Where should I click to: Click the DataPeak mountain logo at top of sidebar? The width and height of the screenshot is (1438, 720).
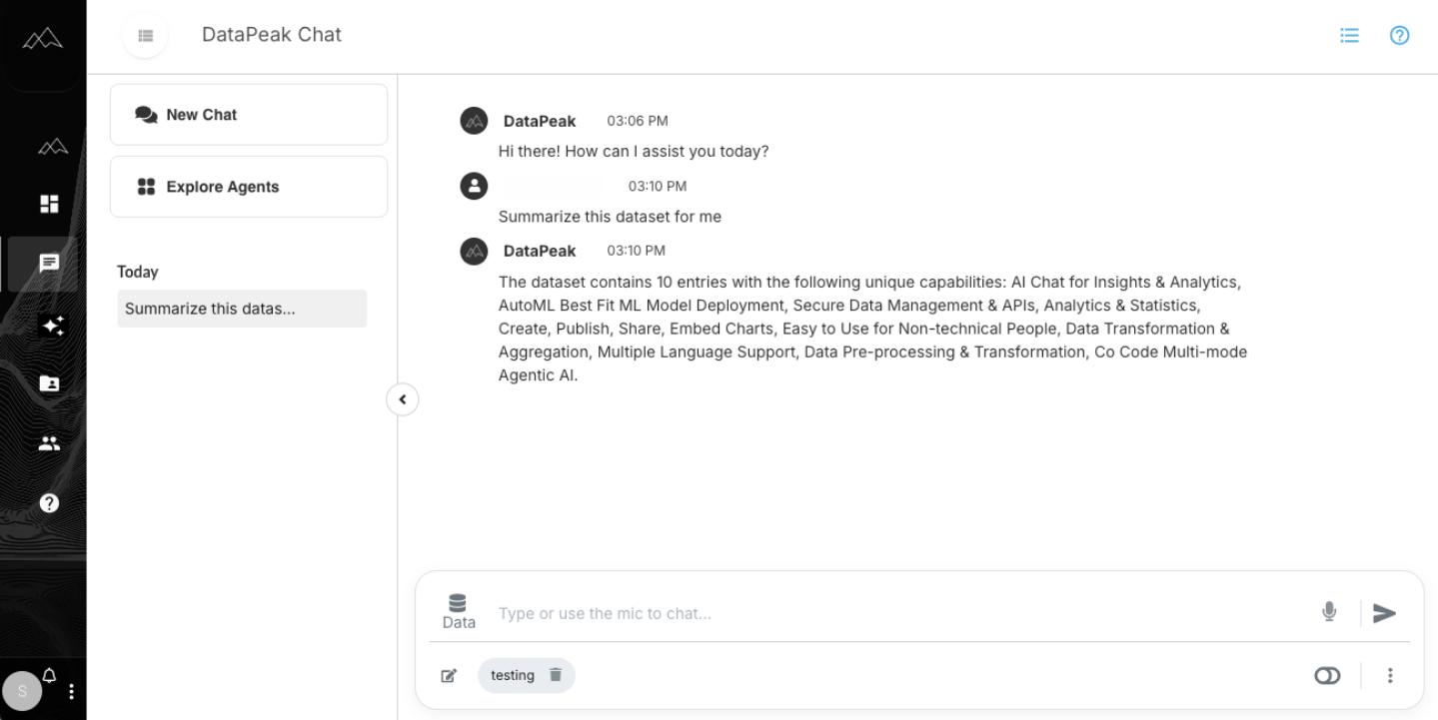[43, 38]
